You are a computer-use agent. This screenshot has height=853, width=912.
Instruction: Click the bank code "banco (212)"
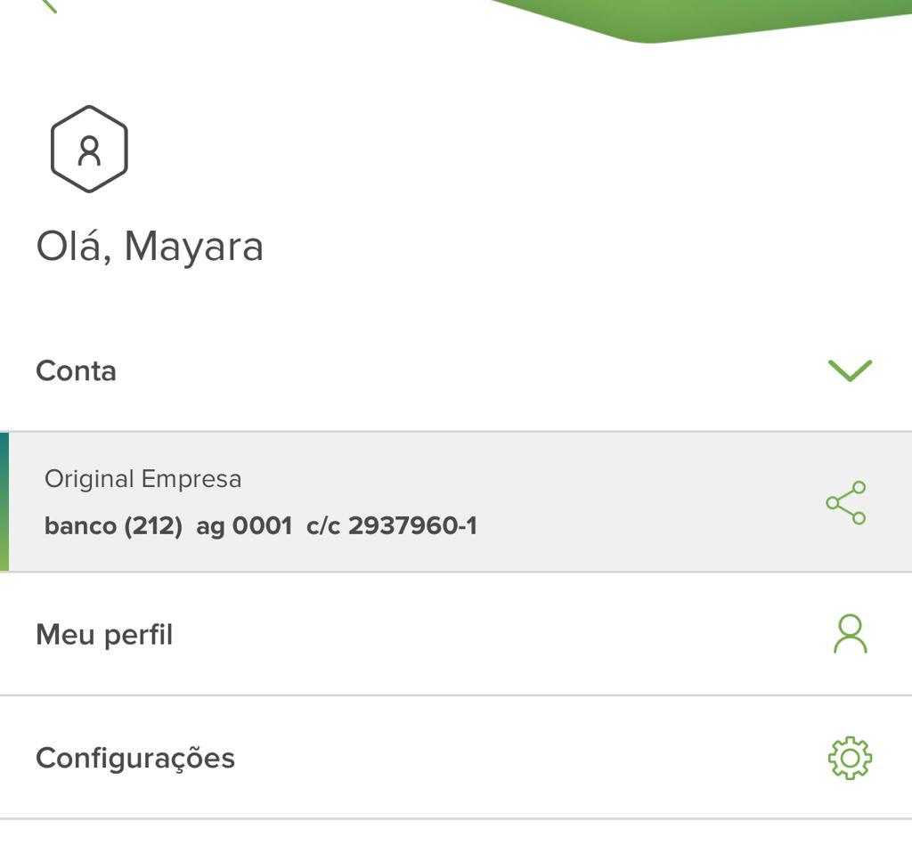tap(113, 526)
